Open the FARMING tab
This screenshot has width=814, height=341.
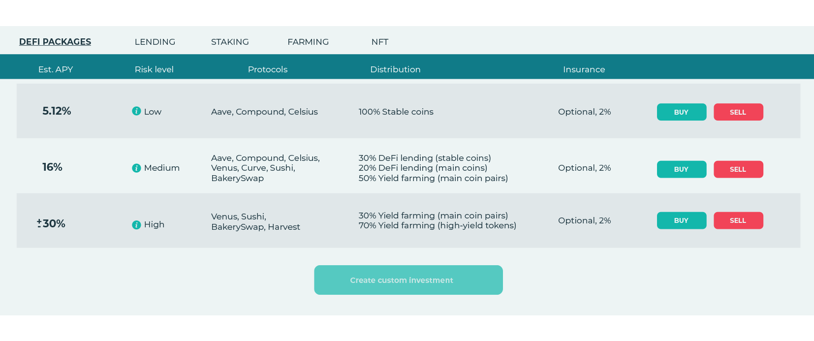(x=308, y=42)
